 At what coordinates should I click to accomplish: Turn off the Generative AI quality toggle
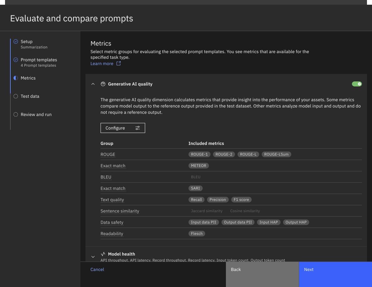(357, 84)
